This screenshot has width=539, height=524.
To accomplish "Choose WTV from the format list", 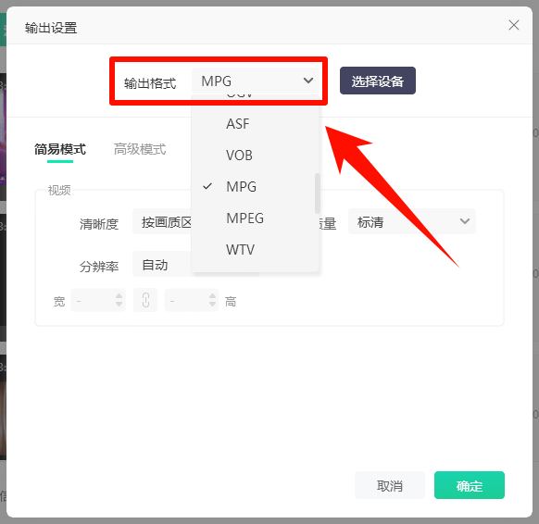I will [x=255, y=250].
